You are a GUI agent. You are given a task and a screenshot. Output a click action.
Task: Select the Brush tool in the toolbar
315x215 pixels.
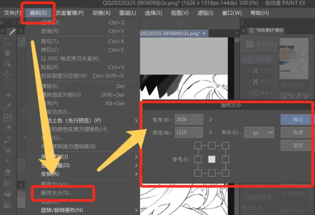click(x=7, y=140)
